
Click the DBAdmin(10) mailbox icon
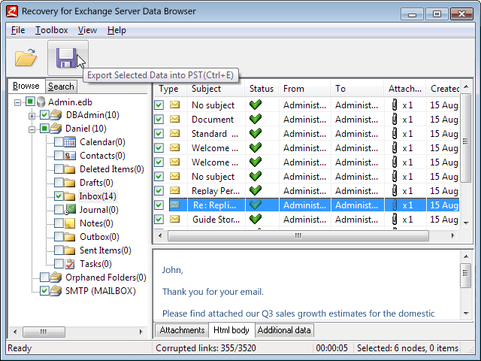coord(56,115)
